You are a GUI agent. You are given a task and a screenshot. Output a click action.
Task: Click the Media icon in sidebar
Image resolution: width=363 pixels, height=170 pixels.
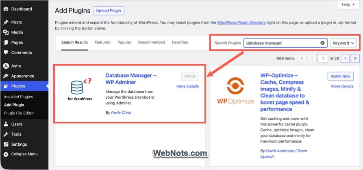coord(6,32)
